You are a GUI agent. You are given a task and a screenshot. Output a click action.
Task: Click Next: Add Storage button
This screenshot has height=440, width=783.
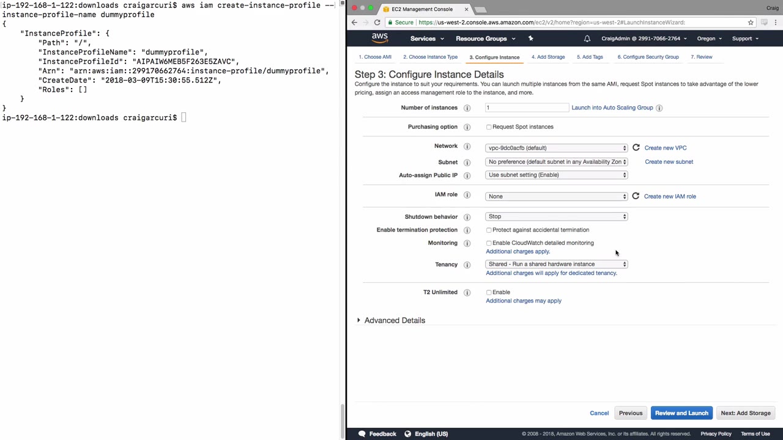coord(746,413)
